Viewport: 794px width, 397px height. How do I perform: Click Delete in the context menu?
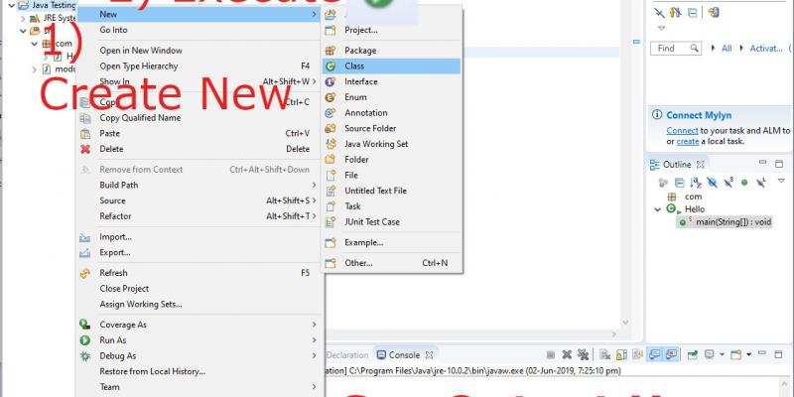(199, 149)
